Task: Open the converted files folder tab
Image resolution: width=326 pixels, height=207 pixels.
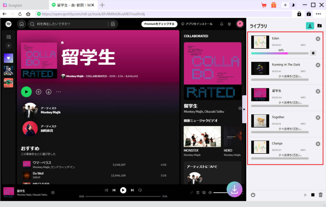Action: click(x=319, y=26)
